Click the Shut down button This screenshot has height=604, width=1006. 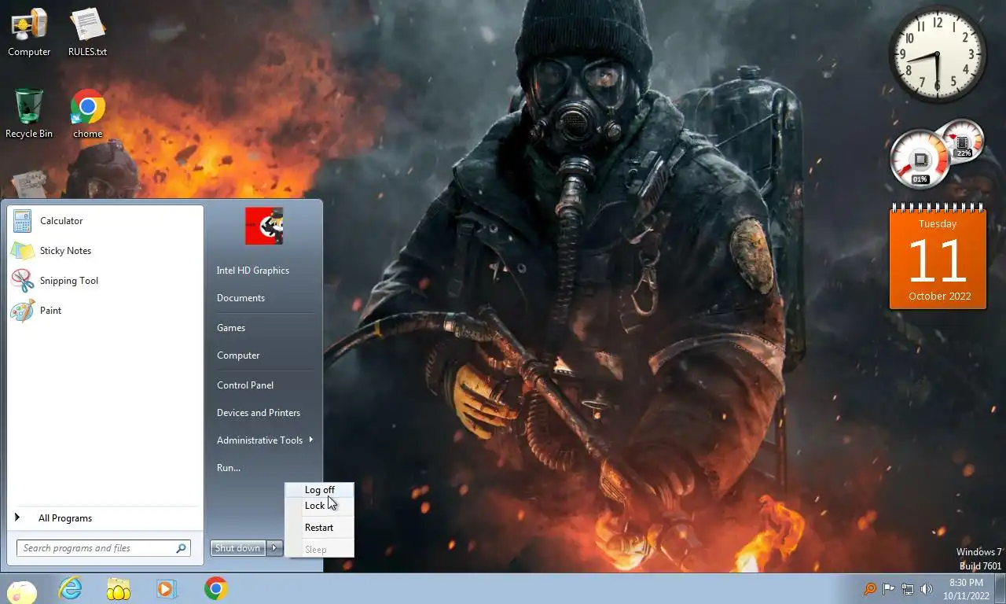pyautogui.click(x=238, y=548)
